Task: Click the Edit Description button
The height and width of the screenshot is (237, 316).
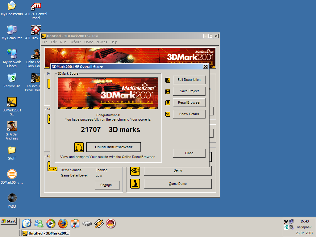Action: 189,80
